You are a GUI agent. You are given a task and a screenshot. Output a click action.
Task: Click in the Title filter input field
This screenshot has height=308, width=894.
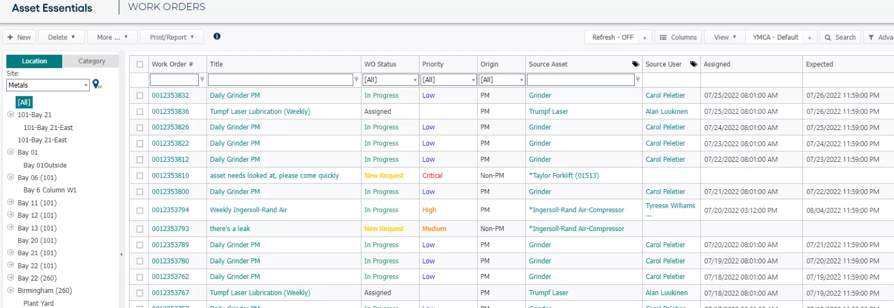pyautogui.click(x=280, y=80)
